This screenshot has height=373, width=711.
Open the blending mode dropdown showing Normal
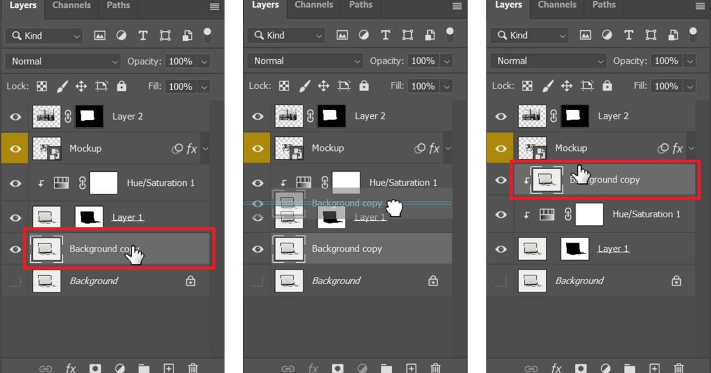pyautogui.click(x=62, y=60)
